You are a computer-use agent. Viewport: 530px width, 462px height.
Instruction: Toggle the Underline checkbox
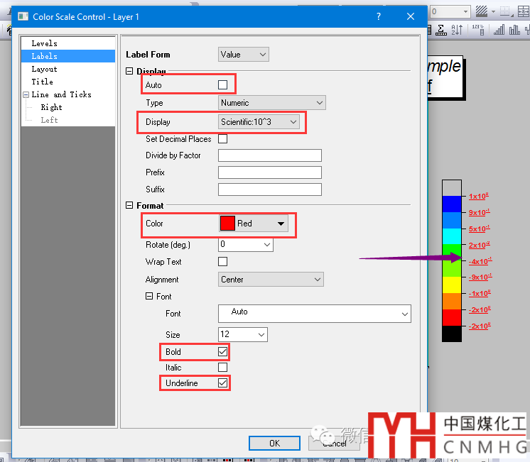pyautogui.click(x=223, y=383)
